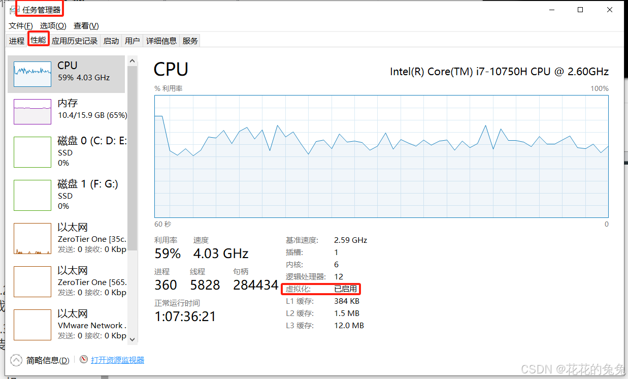The height and width of the screenshot is (379, 628).
Task: Open the 服务 tab
Action: tap(190, 41)
